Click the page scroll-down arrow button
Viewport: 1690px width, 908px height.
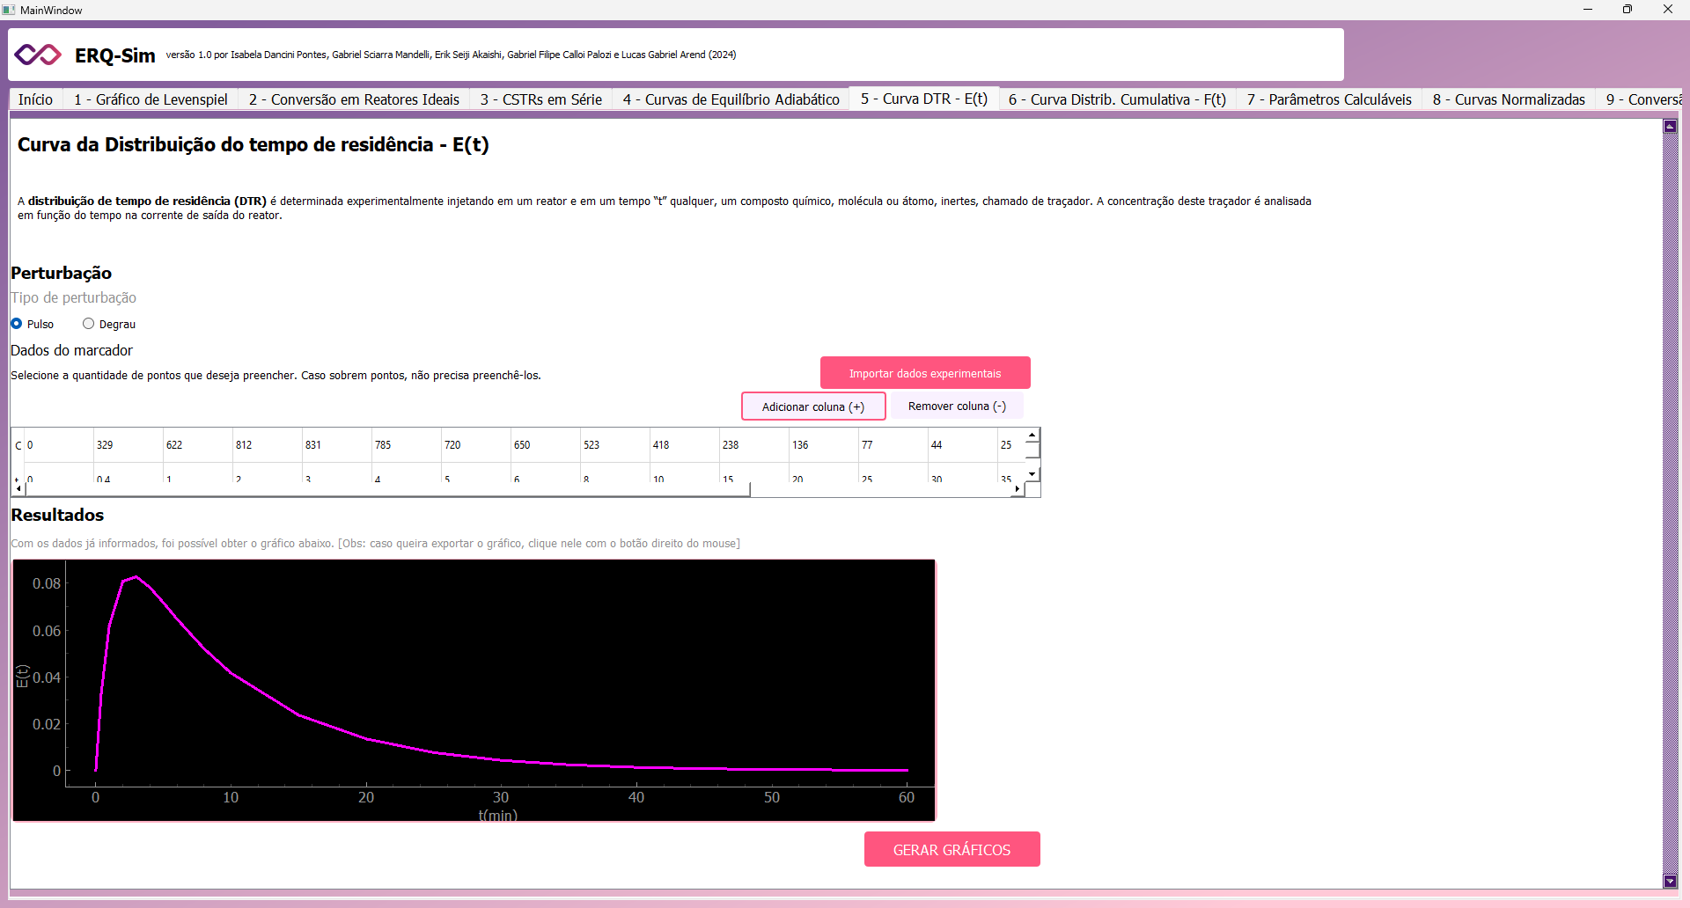click(x=1670, y=881)
